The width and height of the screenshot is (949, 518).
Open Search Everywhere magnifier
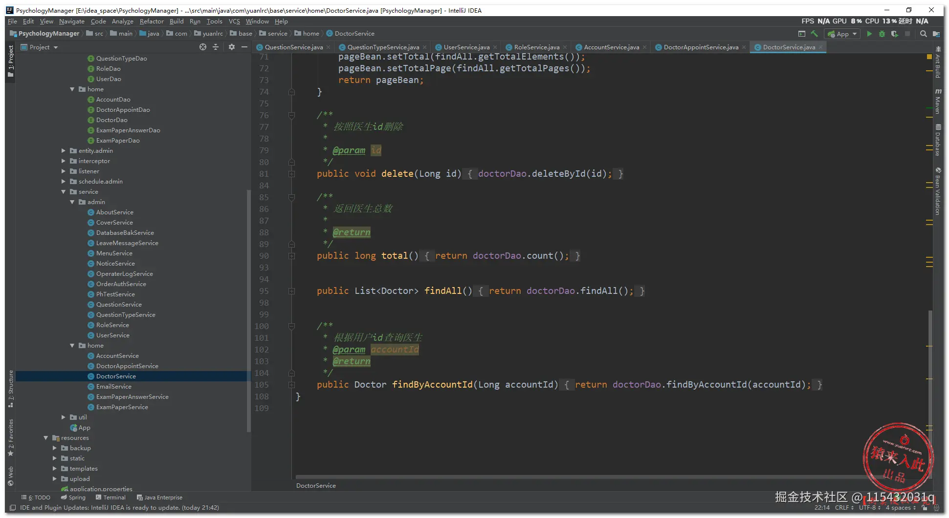pos(923,34)
